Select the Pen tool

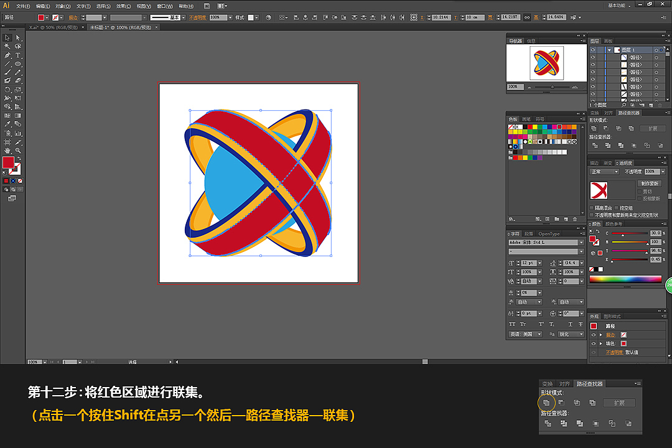(7, 57)
